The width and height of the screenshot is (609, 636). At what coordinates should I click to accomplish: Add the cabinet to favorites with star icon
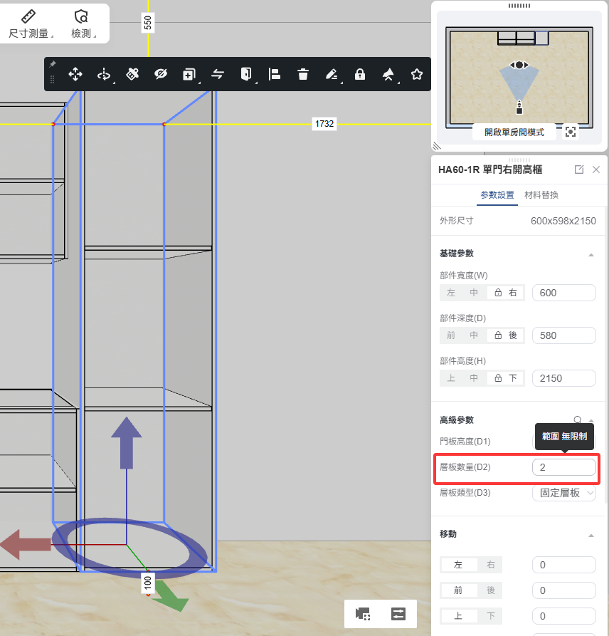tap(417, 74)
